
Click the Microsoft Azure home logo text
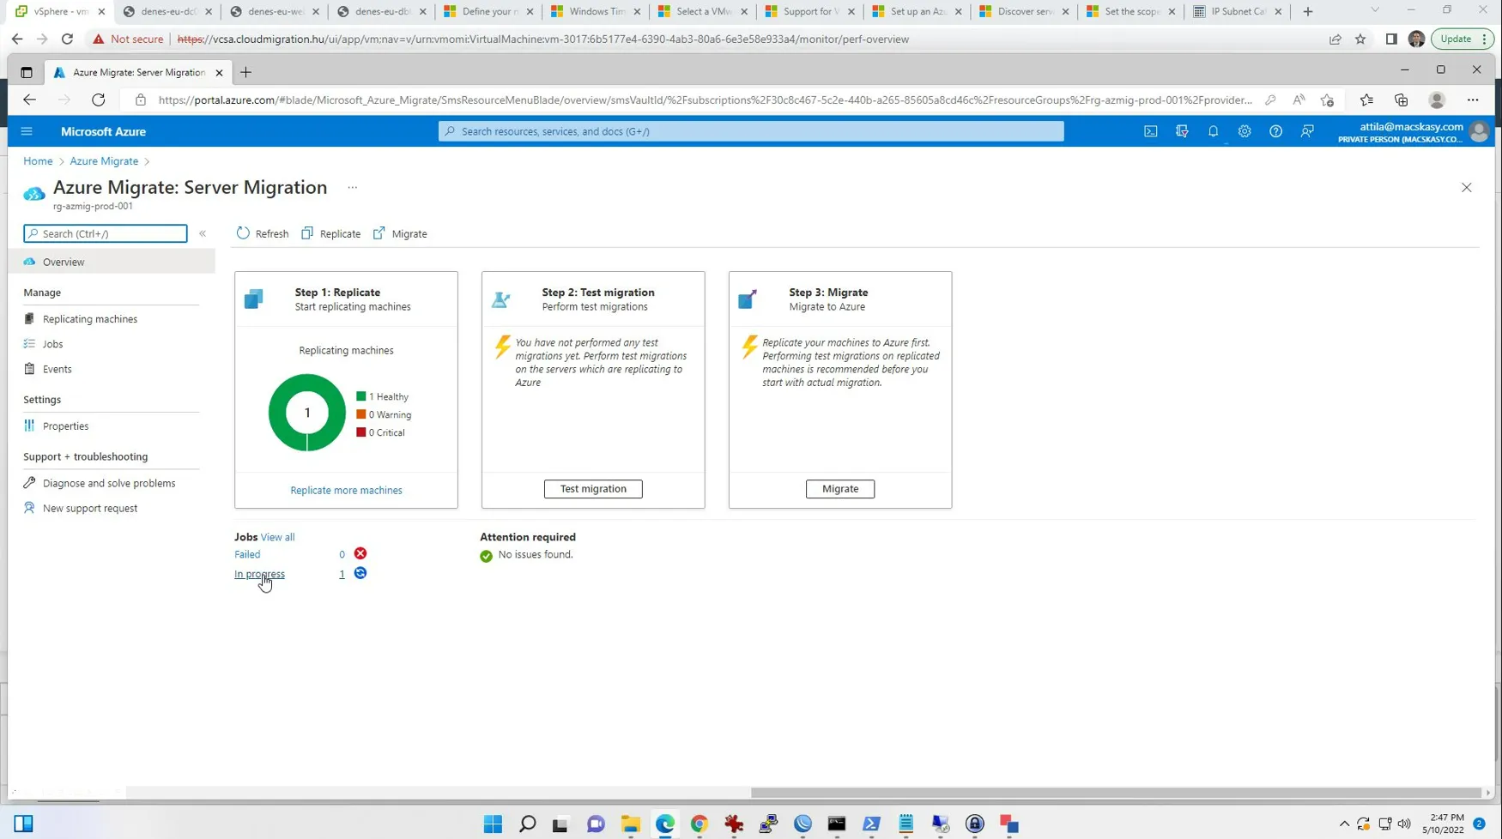pyautogui.click(x=103, y=131)
